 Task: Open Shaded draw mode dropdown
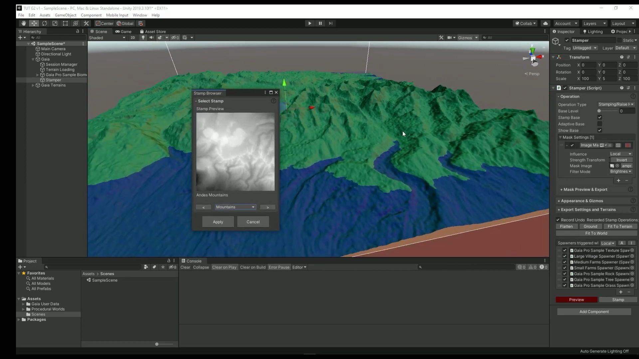click(107, 38)
